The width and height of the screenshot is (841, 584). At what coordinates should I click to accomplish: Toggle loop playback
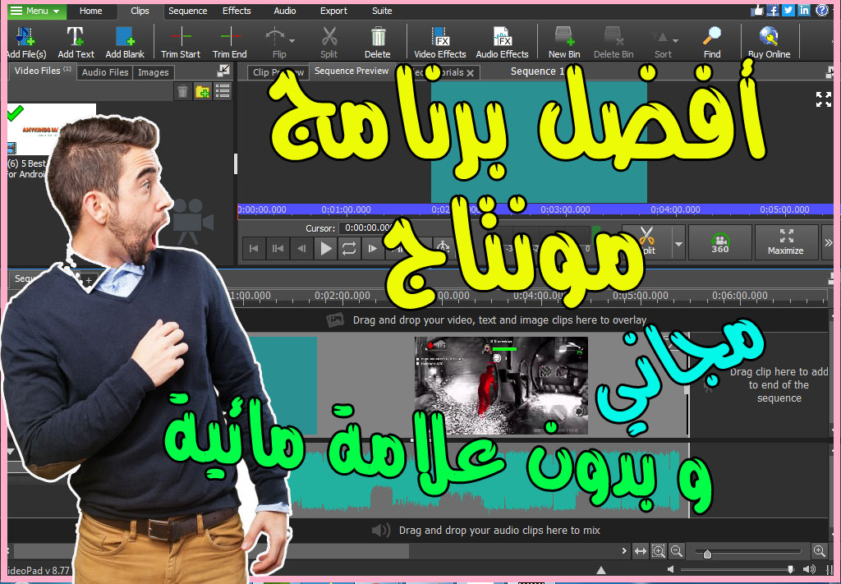click(348, 248)
